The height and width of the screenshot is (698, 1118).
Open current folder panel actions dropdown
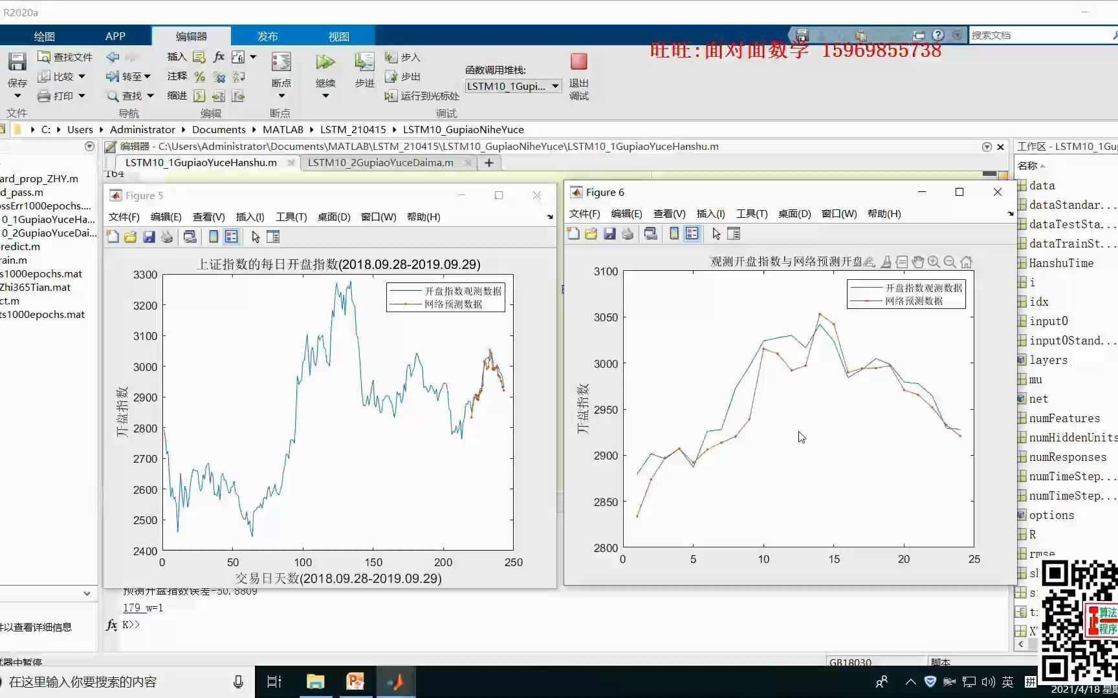pos(89,147)
